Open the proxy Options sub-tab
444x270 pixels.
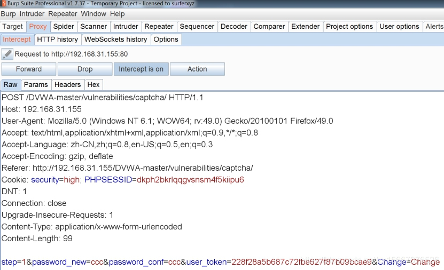tap(166, 39)
